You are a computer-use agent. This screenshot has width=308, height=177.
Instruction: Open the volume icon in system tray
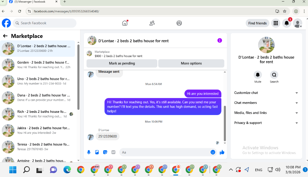277,170
